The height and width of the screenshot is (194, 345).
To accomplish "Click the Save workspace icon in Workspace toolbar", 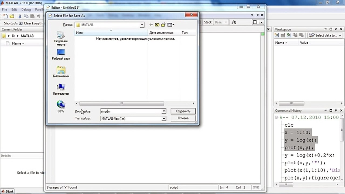I will click(x=295, y=35).
